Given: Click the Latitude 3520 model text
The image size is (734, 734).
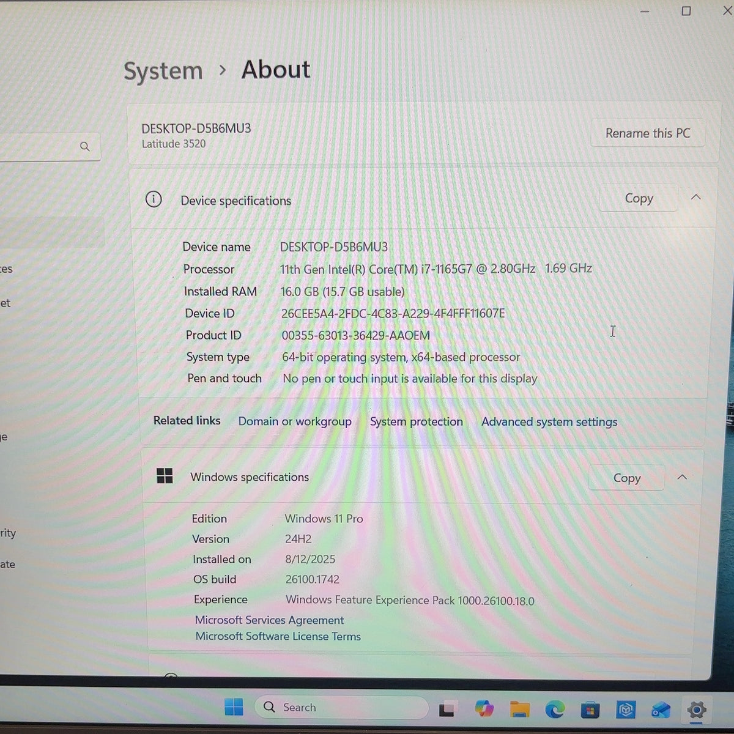Looking at the screenshot, I should click(x=174, y=144).
